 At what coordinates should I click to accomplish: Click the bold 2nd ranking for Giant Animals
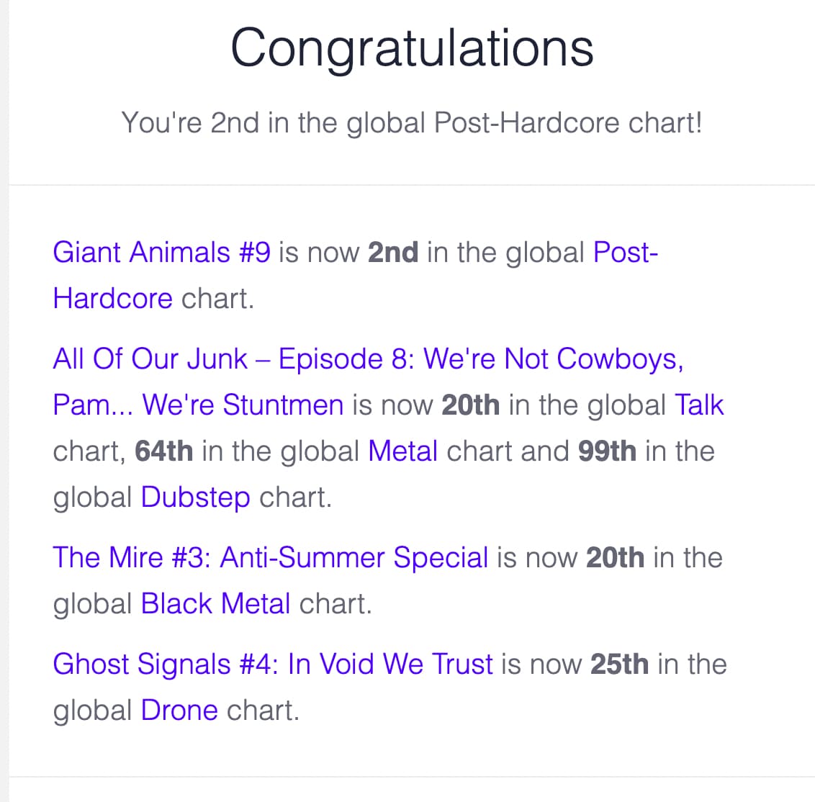click(392, 253)
